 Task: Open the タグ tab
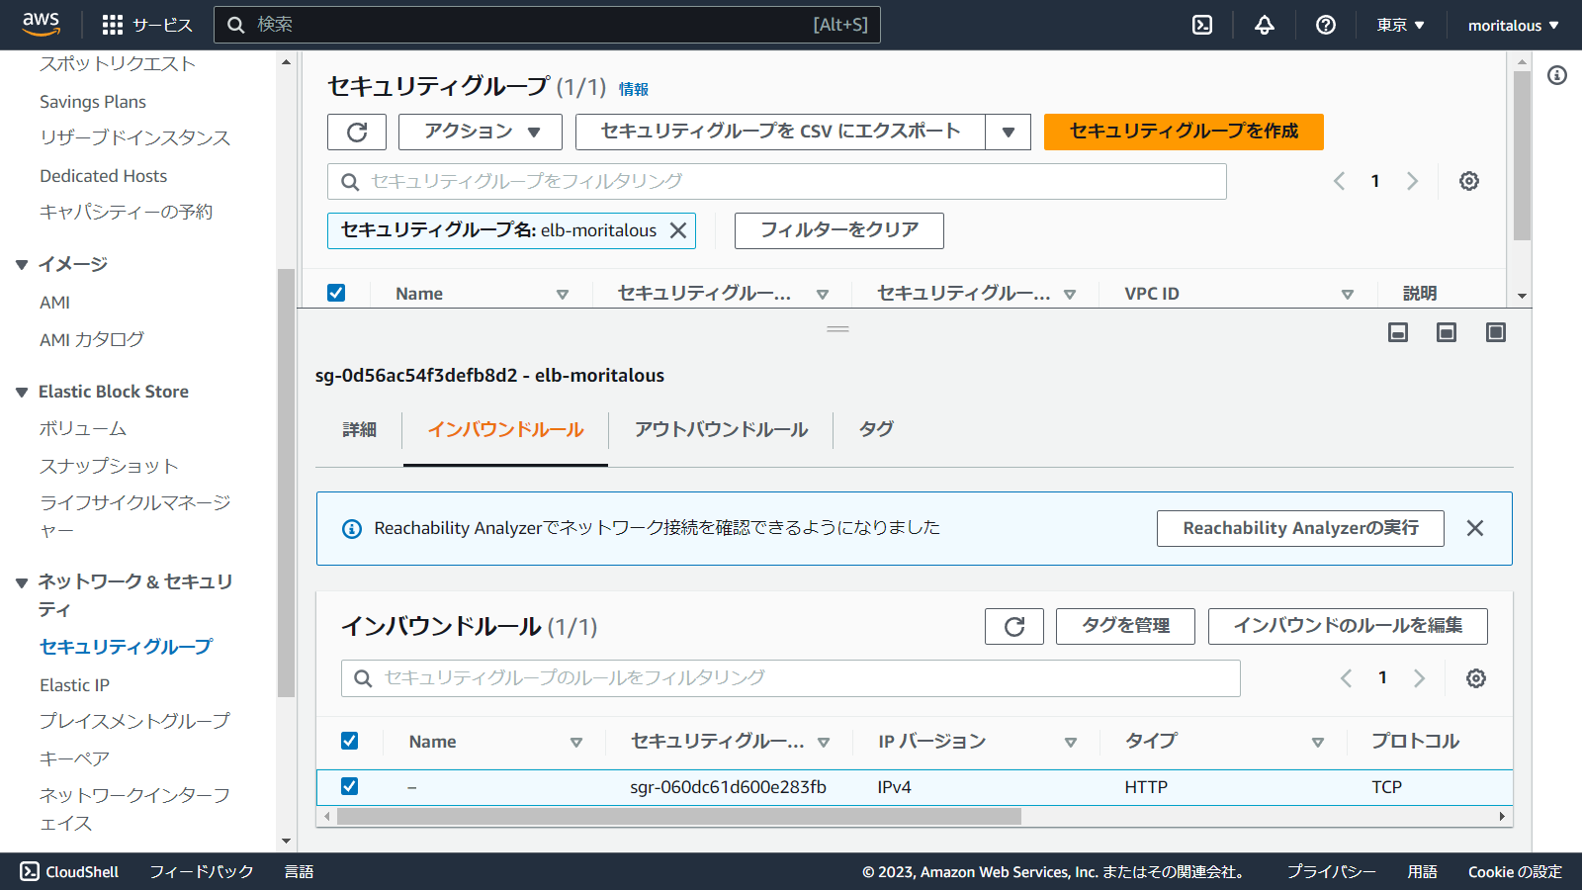874,429
